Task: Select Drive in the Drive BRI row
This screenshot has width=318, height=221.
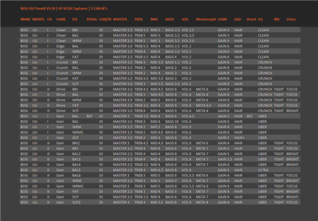Action: tap(61, 89)
